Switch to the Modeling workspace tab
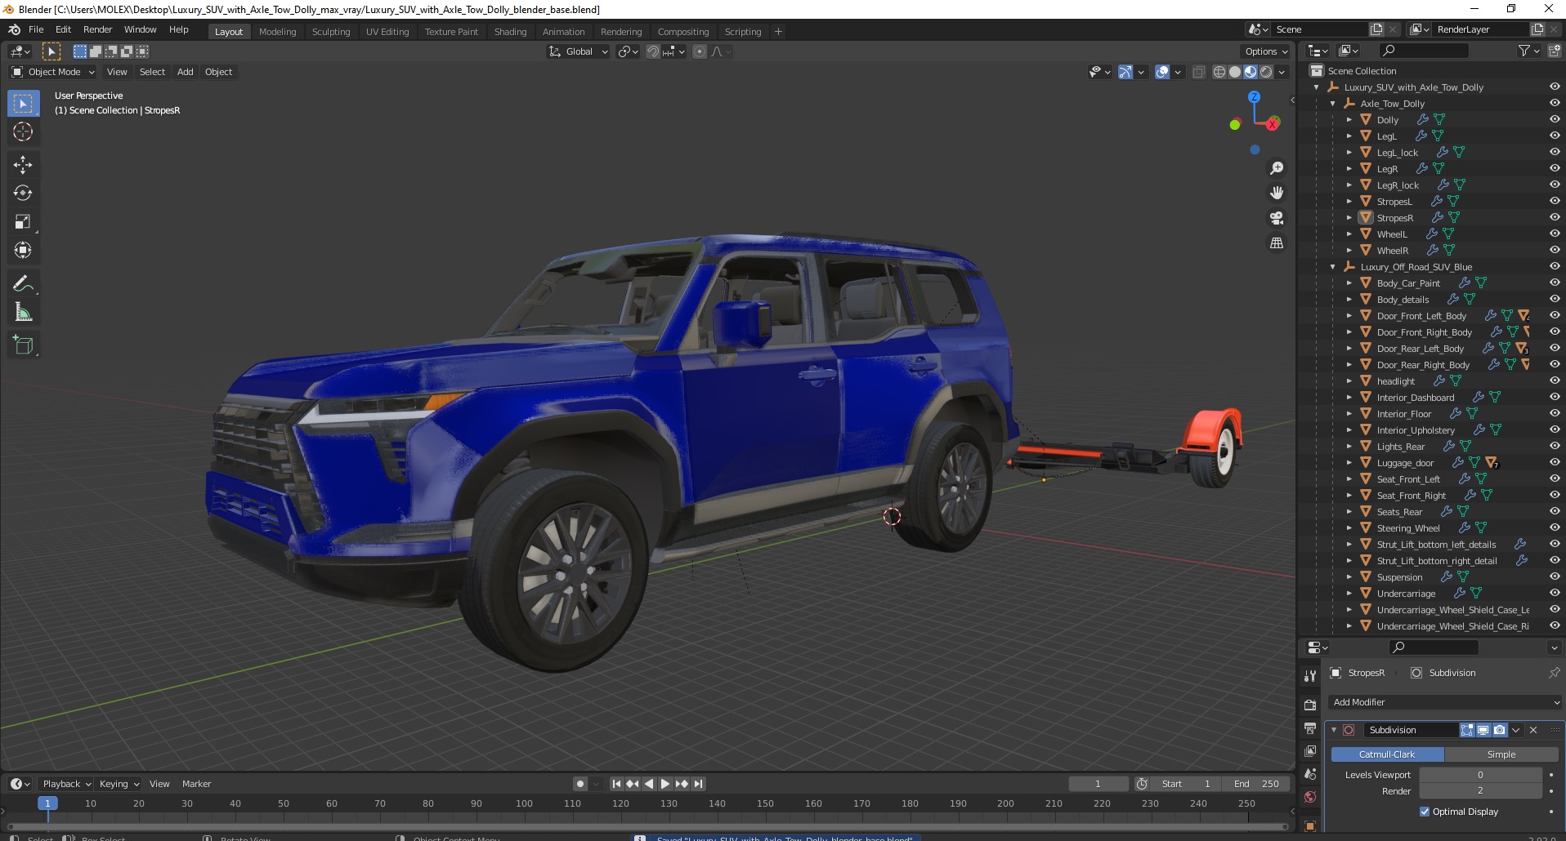 277,32
